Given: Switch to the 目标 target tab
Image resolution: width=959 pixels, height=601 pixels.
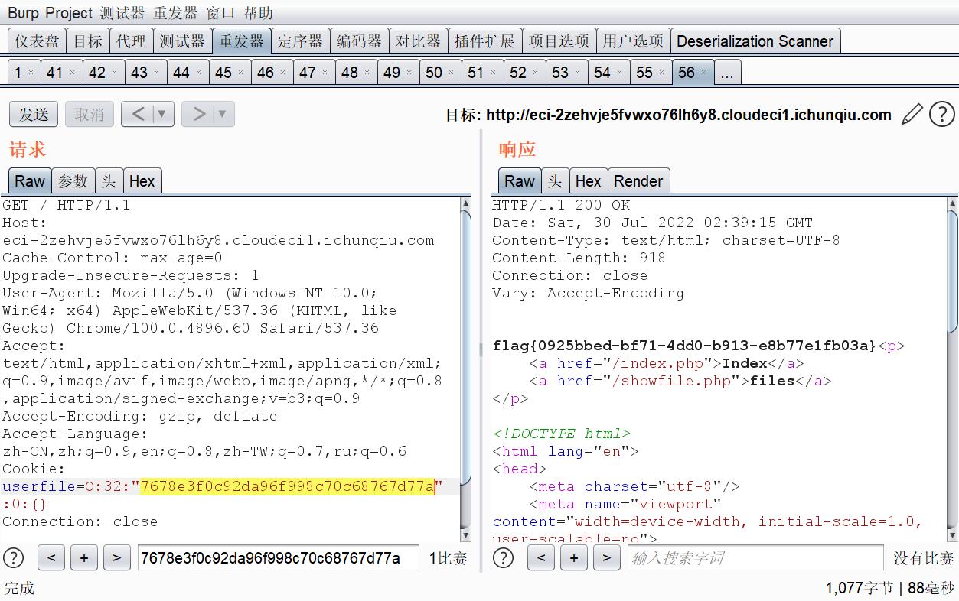Looking at the screenshot, I should 88,41.
